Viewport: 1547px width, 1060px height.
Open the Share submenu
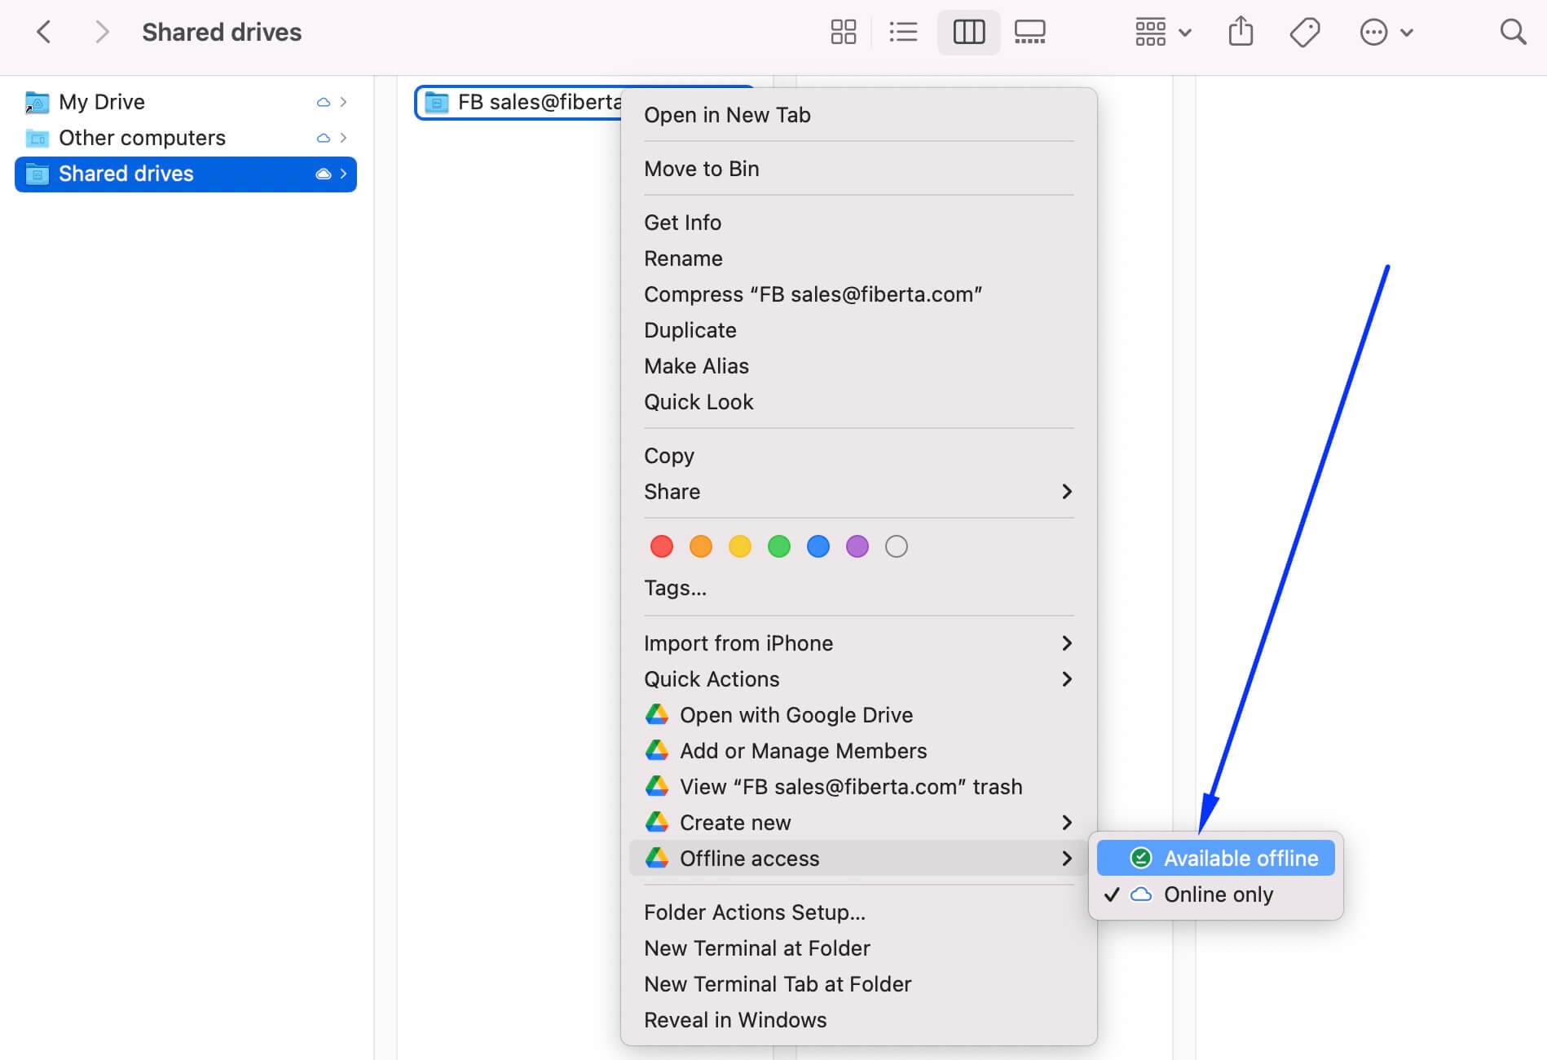click(858, 492)
